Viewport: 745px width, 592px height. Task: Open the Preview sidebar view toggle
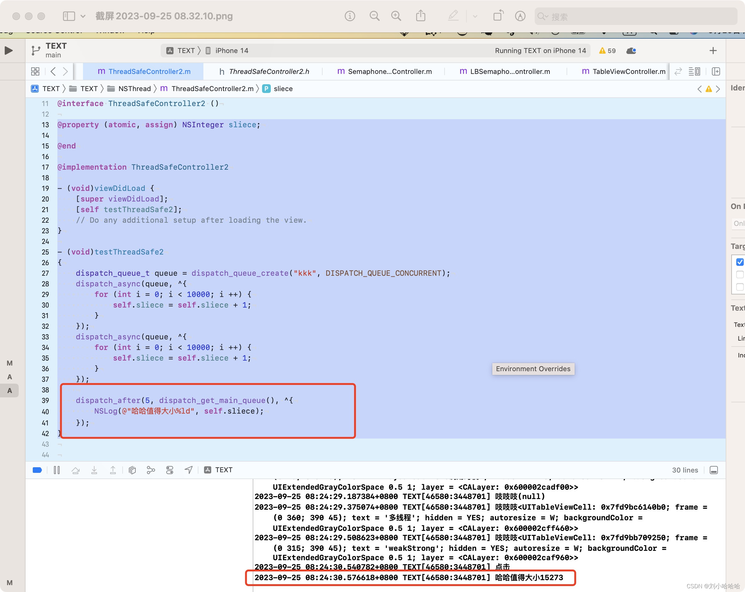click(x=69, y=16)
